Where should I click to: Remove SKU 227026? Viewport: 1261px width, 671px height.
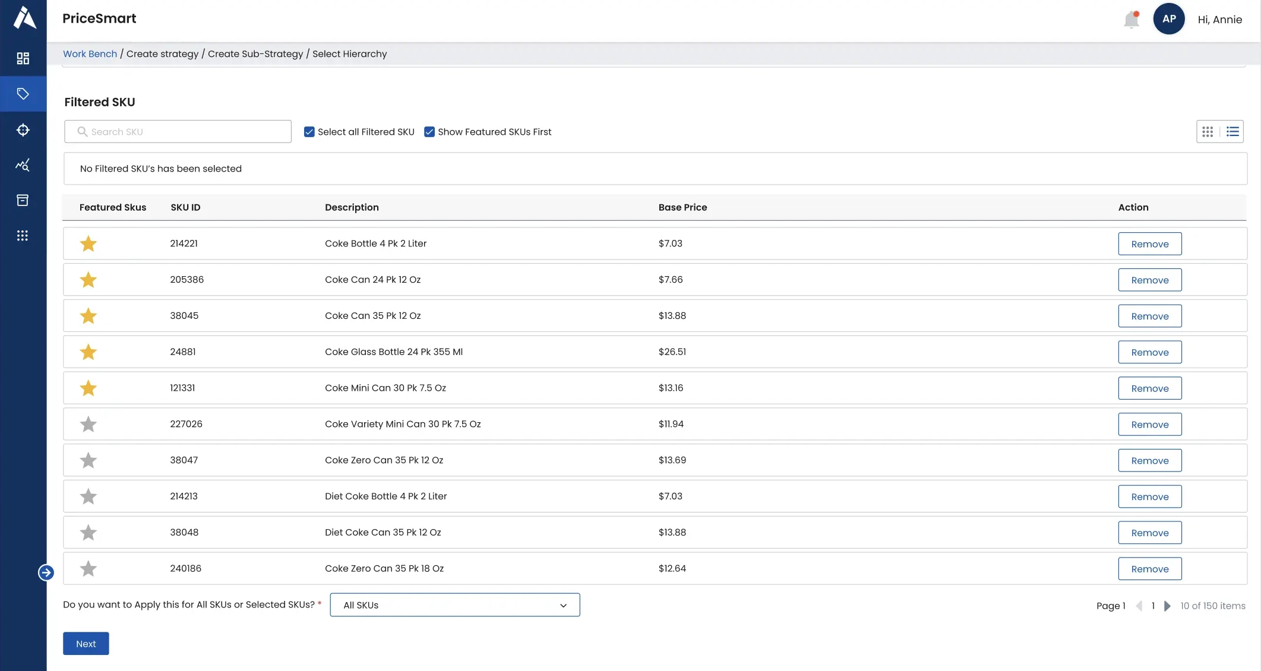(x=1150, y=425)
